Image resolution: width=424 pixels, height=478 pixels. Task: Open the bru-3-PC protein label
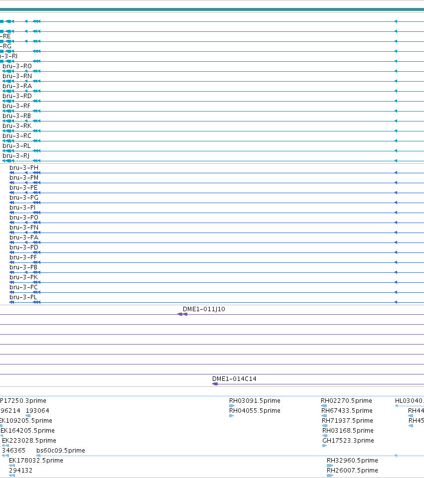(x=23, y=287)
